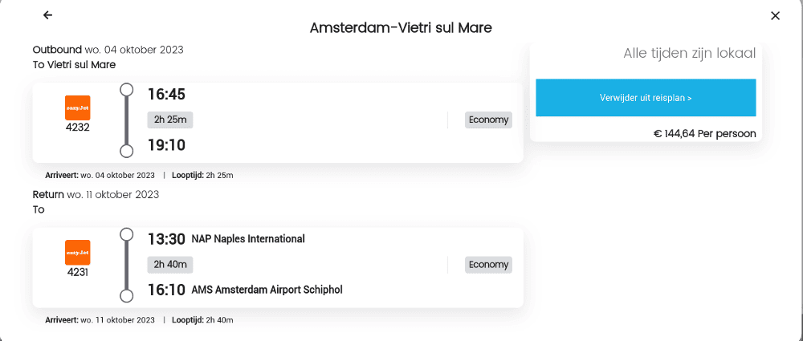Viewport: 803px width, 341px height.
Task: Close the flight details dialog
Action: pyautogui.click(x=775, y=15)
